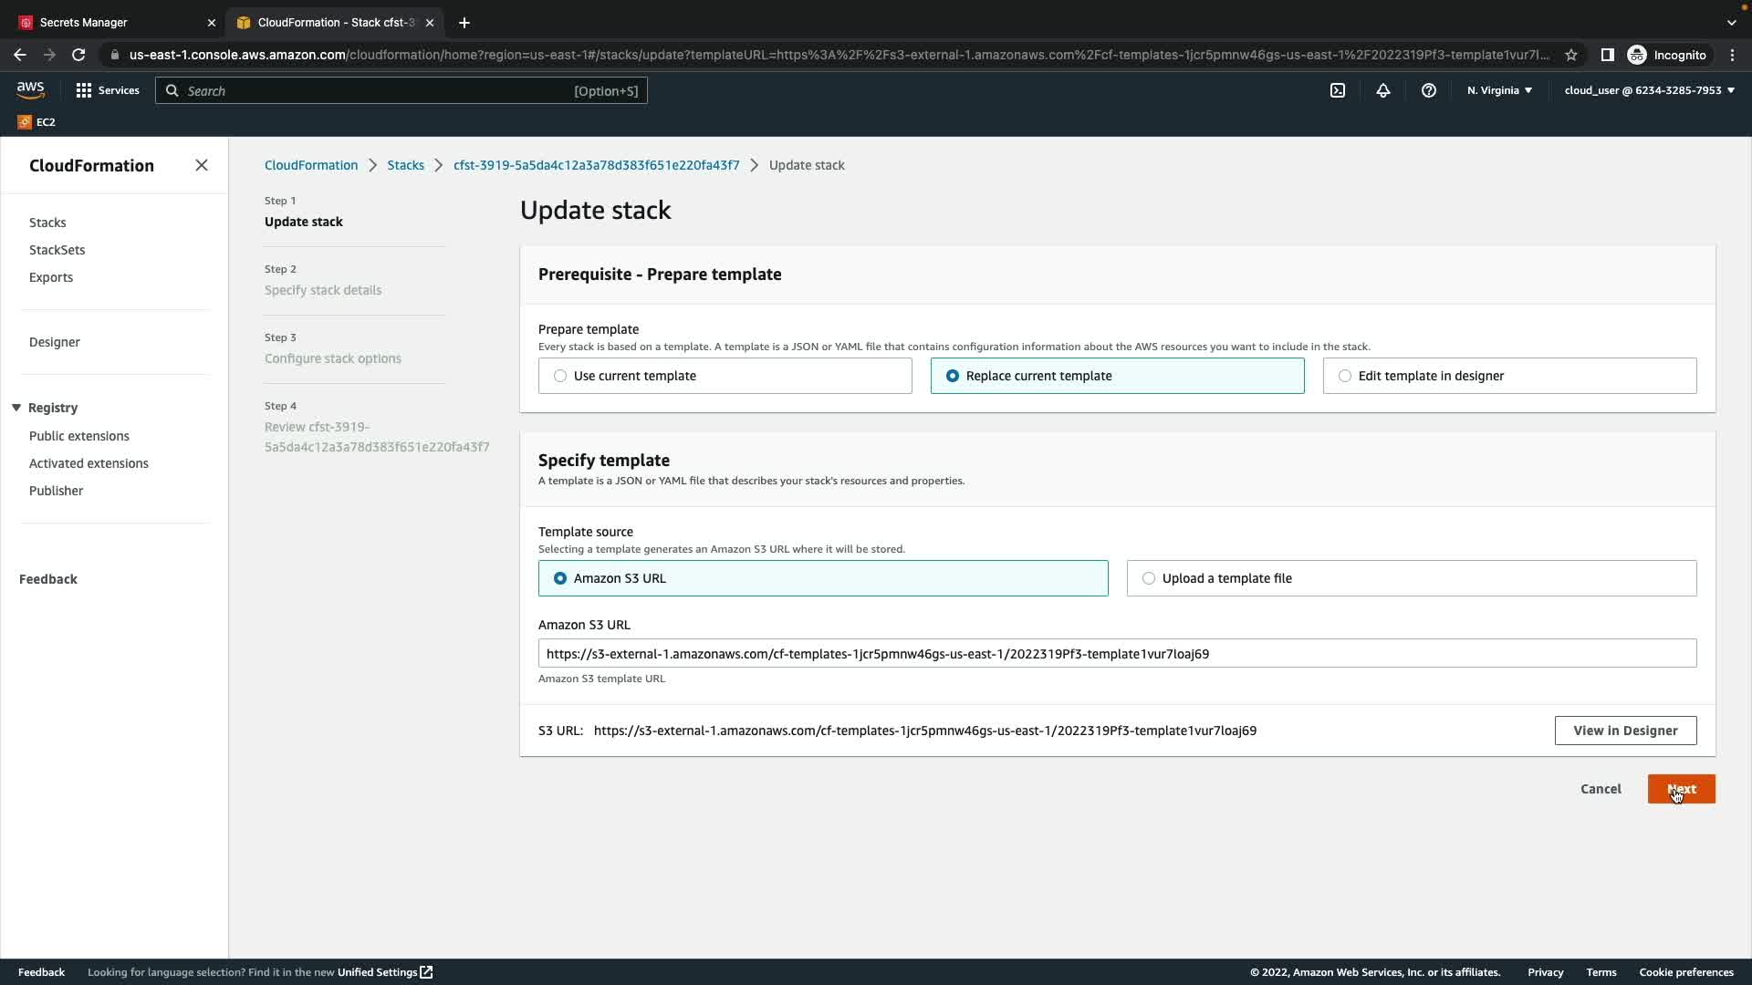Screen dimensions: 1752x985
Task: Open the notifications bell icon
Action: coord(1383,90)
